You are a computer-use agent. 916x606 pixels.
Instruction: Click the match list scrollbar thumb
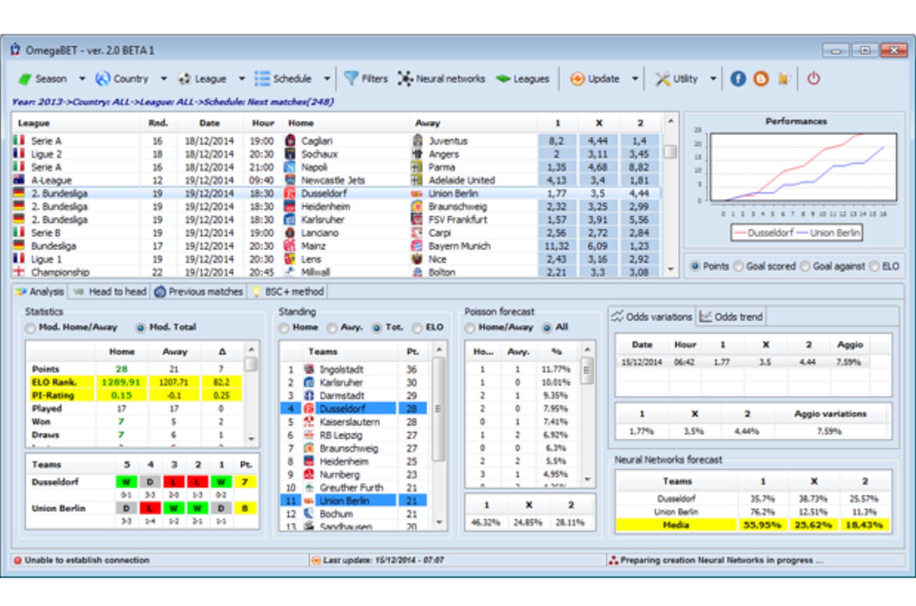[671, 151]
